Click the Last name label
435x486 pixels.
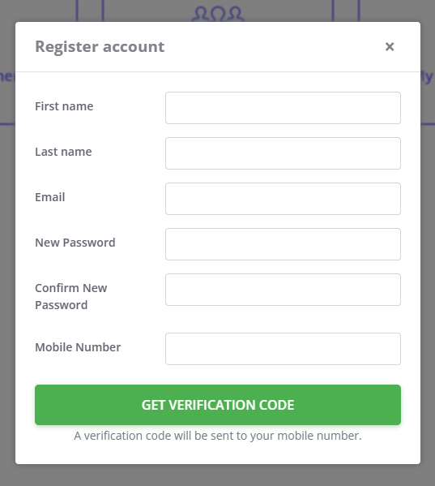tap(63, 152)
